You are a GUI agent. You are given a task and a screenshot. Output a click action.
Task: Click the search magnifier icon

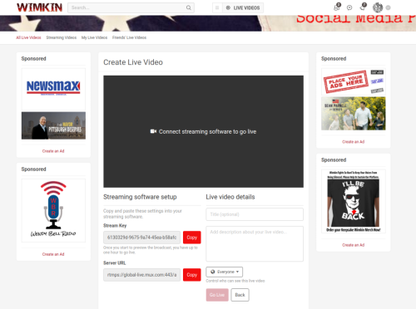(189, 7)
